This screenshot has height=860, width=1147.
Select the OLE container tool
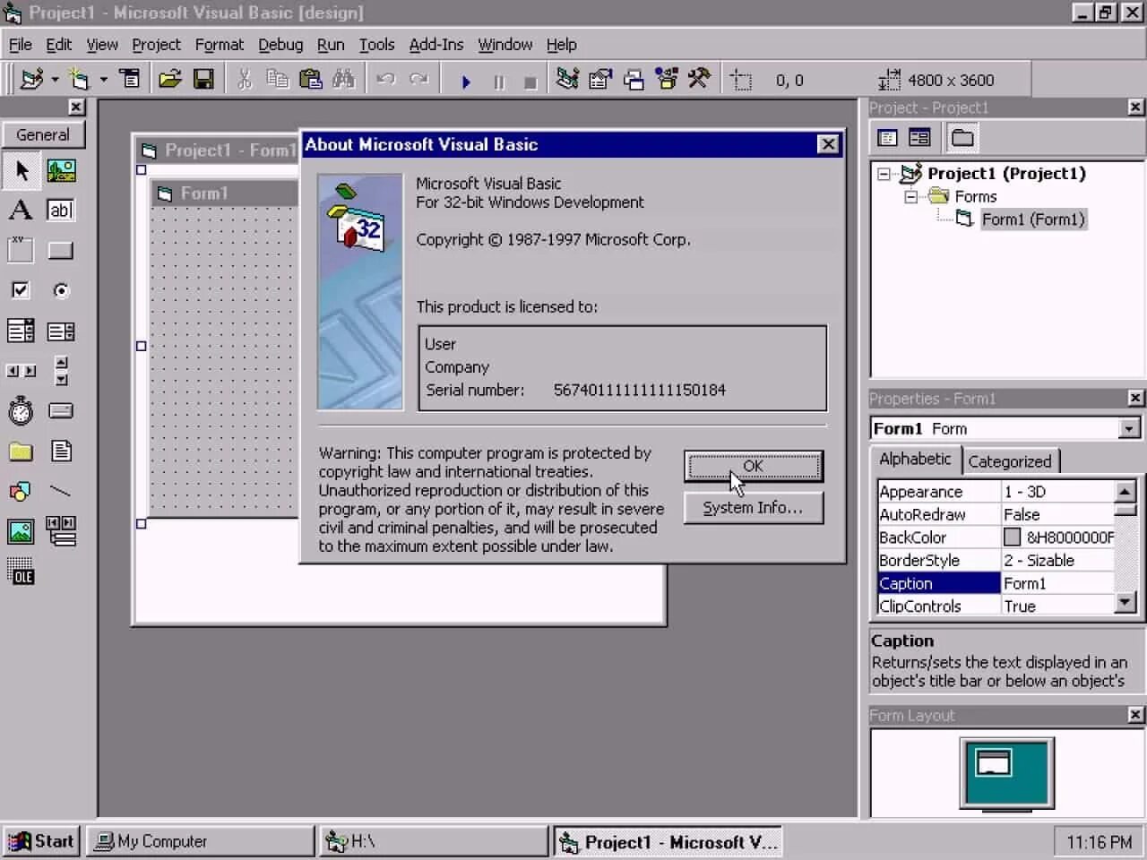[22, 572]
